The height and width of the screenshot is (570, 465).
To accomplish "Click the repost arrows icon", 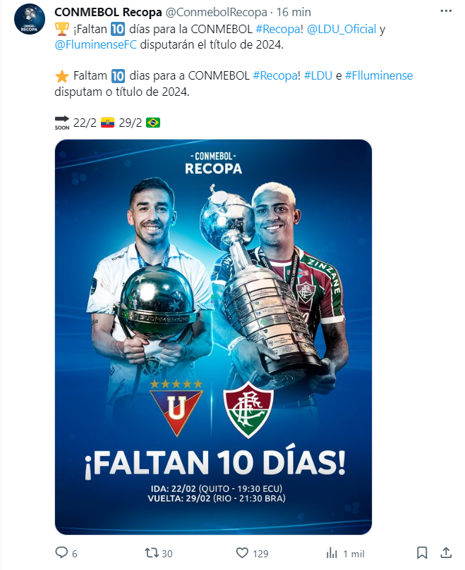I will (152, 553).
